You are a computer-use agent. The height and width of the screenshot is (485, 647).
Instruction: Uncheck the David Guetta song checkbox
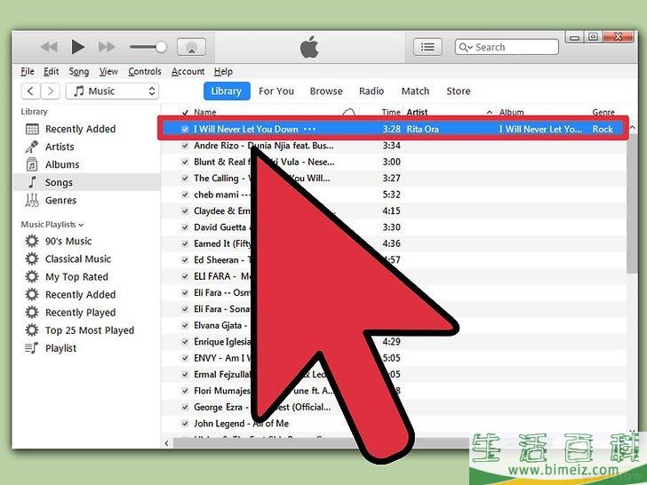click(x=185, y=227)
